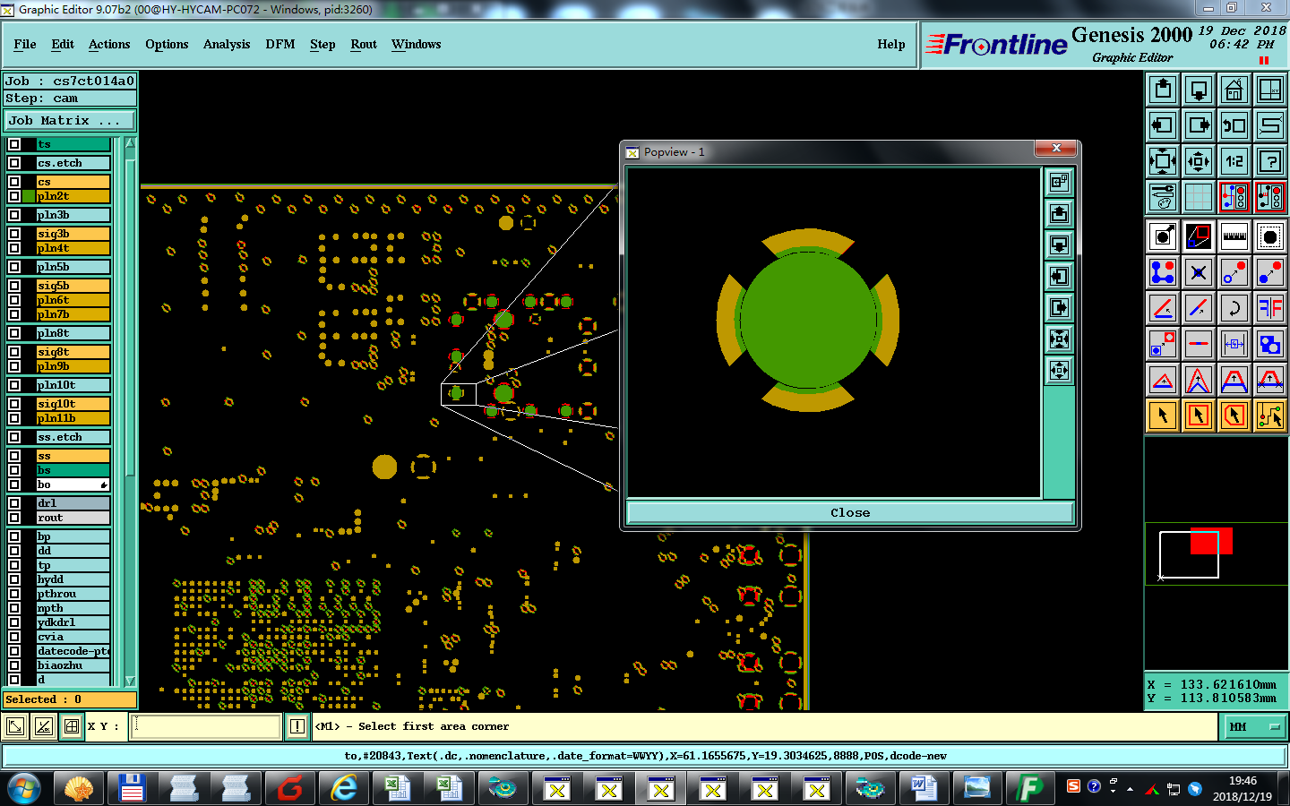Click the black-background zoom area icon
This screenshot has height=806, width=1290.
click(1199, 236)
